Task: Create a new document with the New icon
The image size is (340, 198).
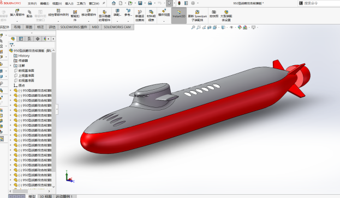Action: (121, 3)
